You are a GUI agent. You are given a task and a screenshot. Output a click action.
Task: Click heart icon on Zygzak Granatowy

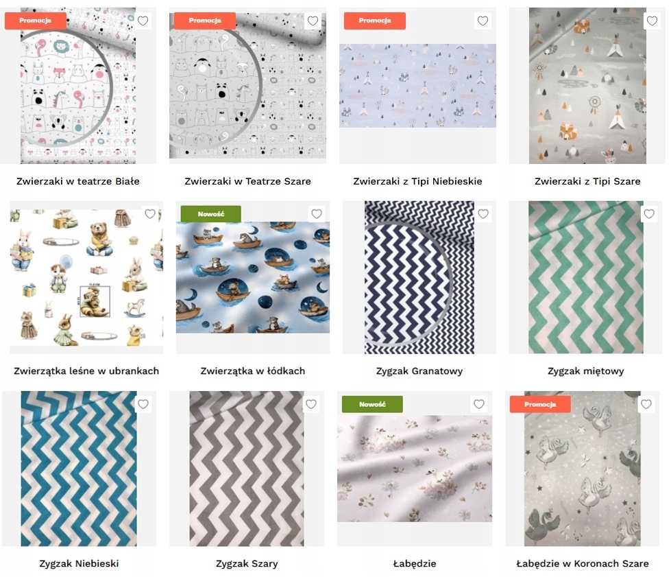pos(484,214)
